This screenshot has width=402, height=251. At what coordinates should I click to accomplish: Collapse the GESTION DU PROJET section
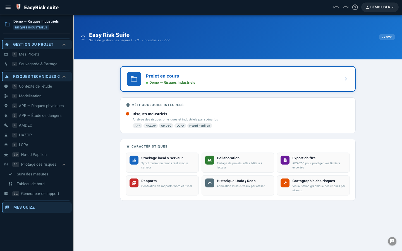click(x=64, y=45)
